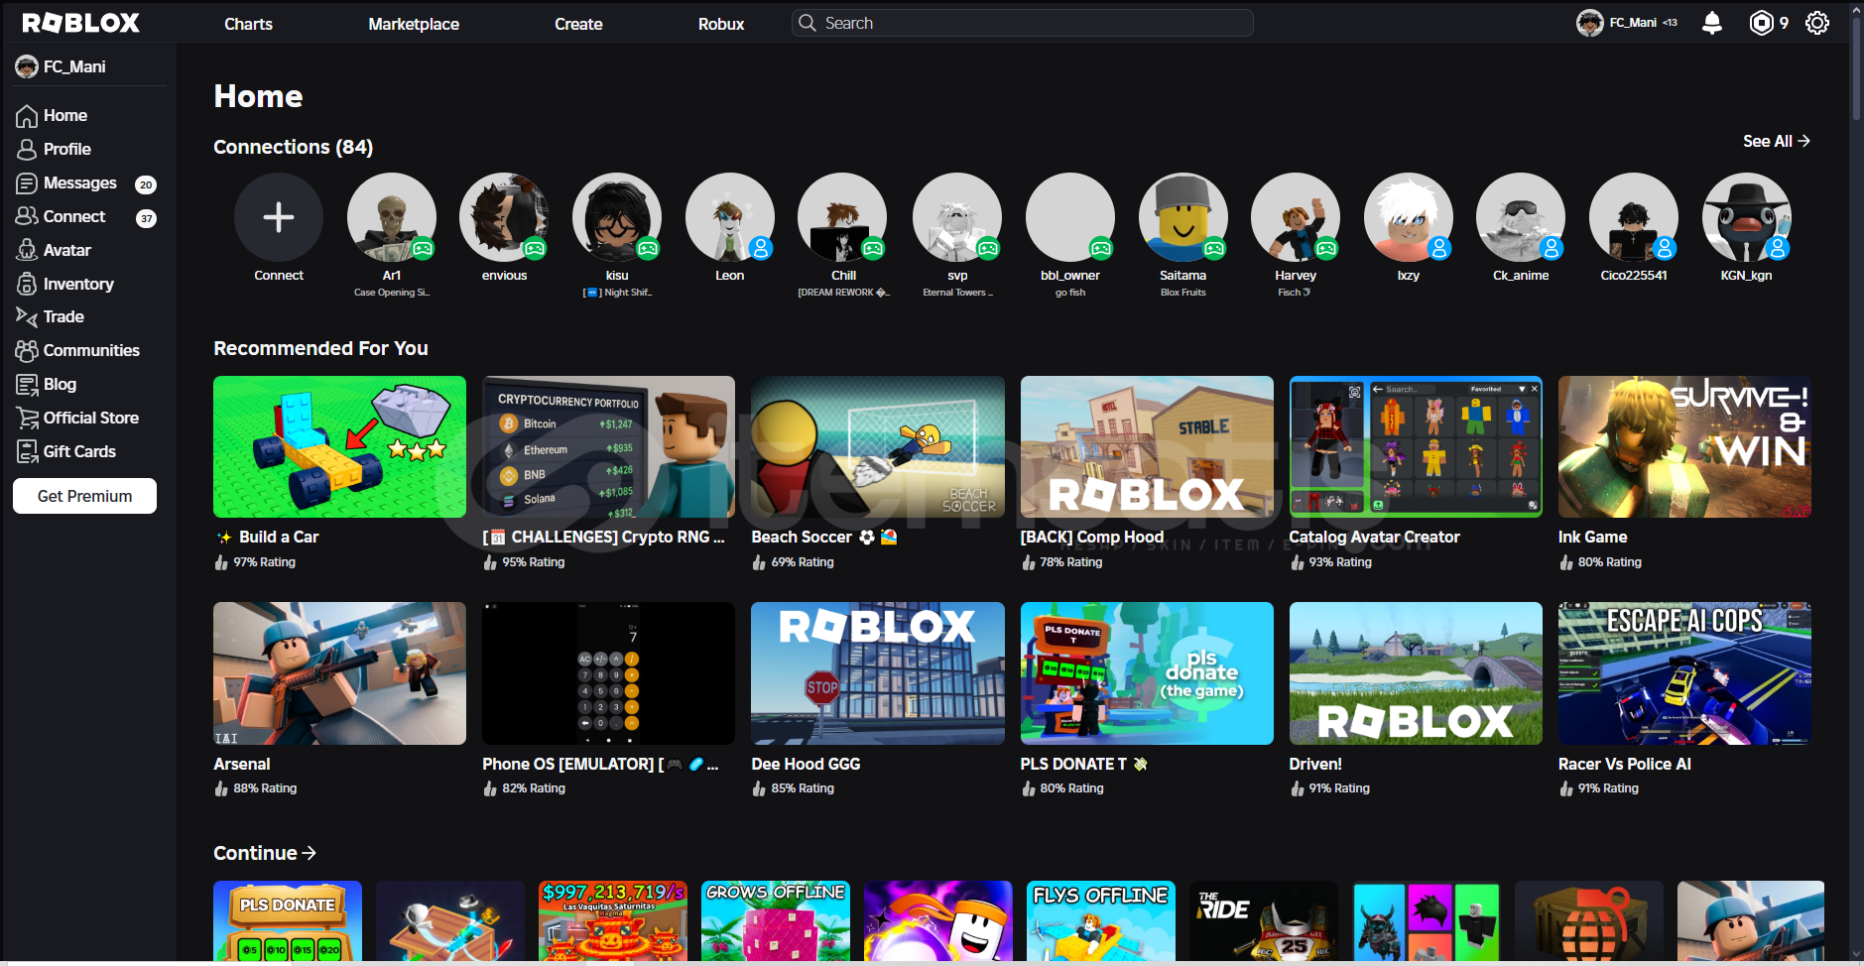Screen dimensions: 1864x966
Task: Click the Trade sidebar icon
Action: (x=27, y=316)
